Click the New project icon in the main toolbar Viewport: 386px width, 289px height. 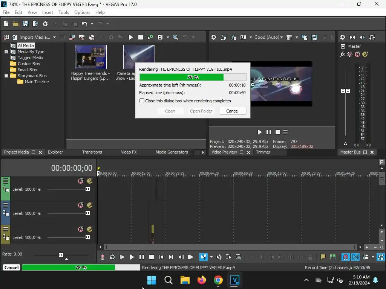click(6, 24)
